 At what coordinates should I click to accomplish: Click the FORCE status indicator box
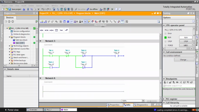pyautogui.click(x=165, y=45)
